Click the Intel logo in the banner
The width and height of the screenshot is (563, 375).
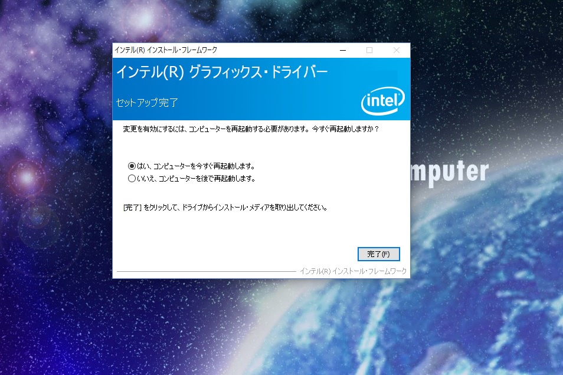pyautogui.click(x=383, y=101)
